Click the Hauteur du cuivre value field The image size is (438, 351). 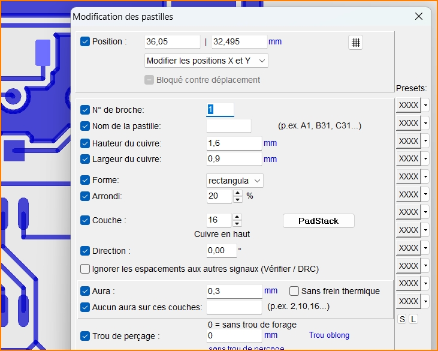234,143
